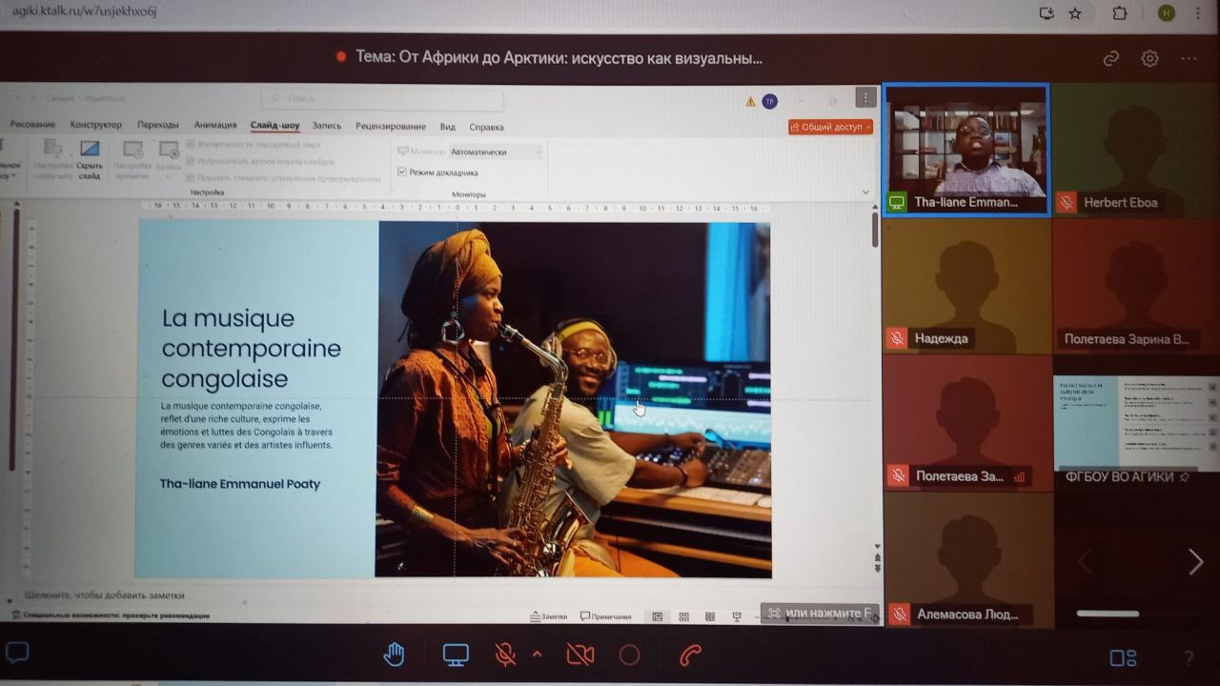Open help question mark at bottom right
This screenshot has height=686, width=1220.
(x=1189, y=657)
